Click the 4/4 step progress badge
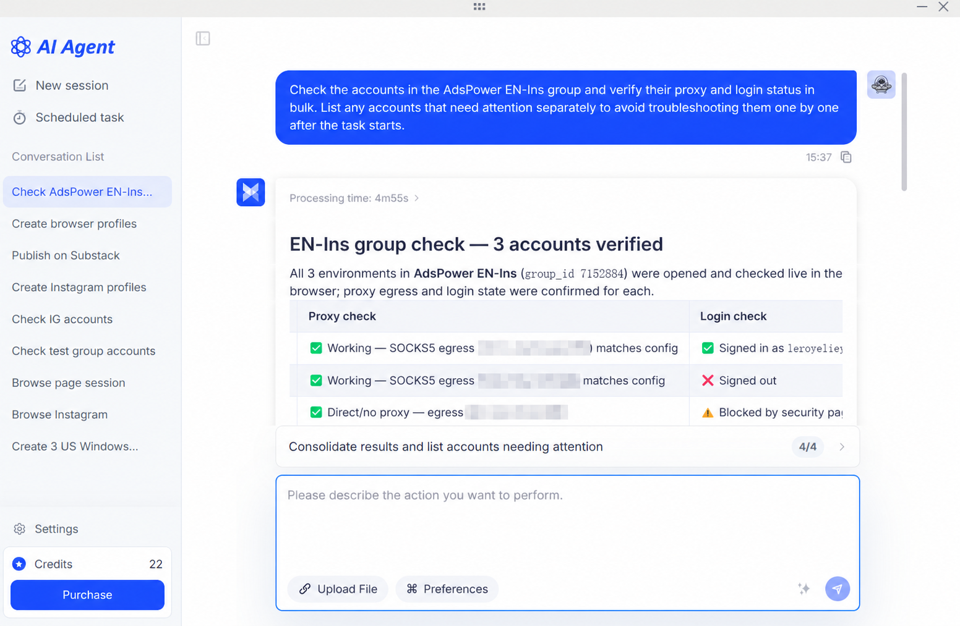Image resolution: width=960 pixels, height=626 pixels. [807, 447]
